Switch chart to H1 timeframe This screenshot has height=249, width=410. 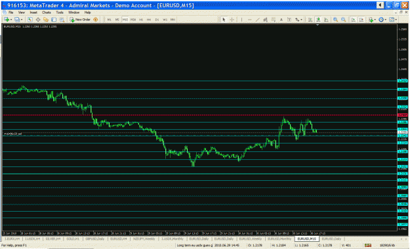141,20
